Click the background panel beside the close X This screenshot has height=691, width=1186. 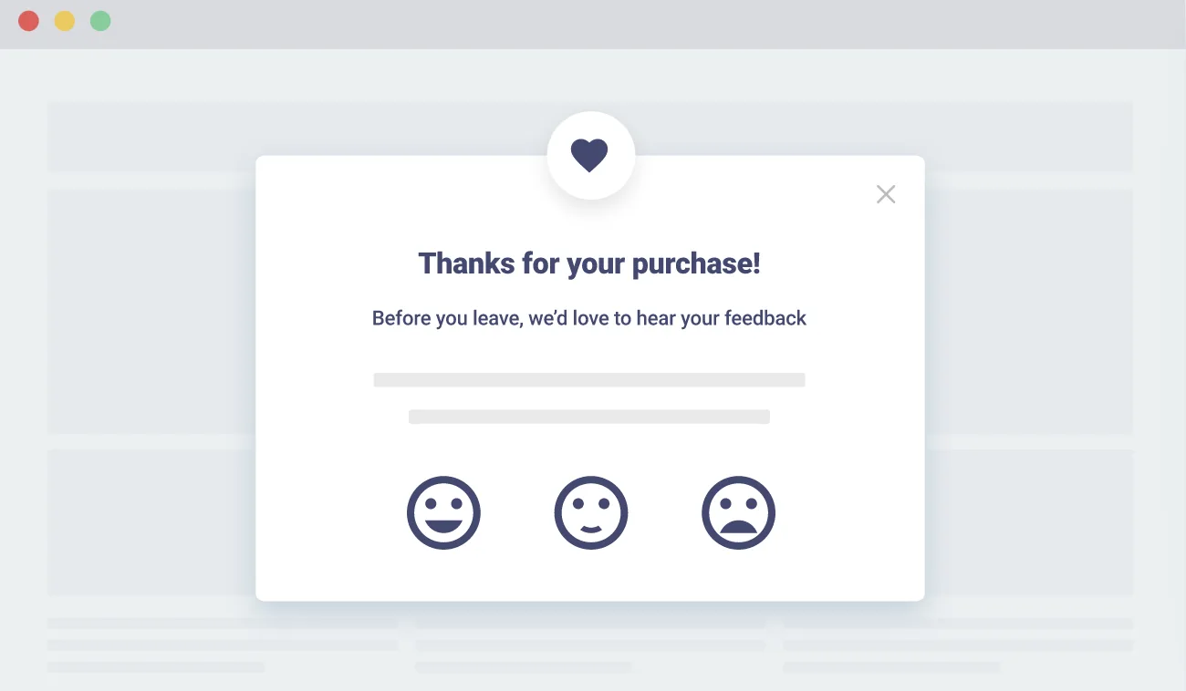tap(1029, 312)
